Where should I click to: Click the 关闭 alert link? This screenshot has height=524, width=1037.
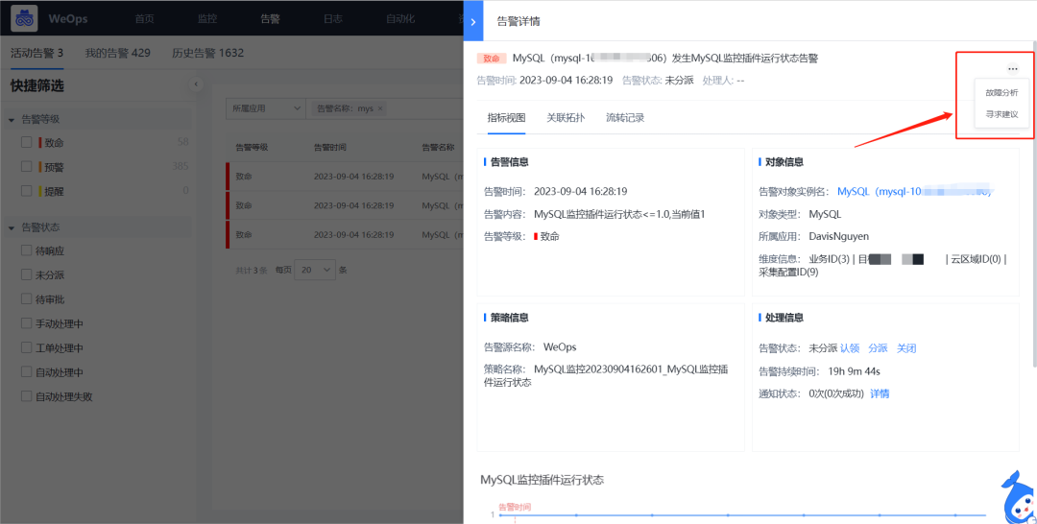(906, 348)
